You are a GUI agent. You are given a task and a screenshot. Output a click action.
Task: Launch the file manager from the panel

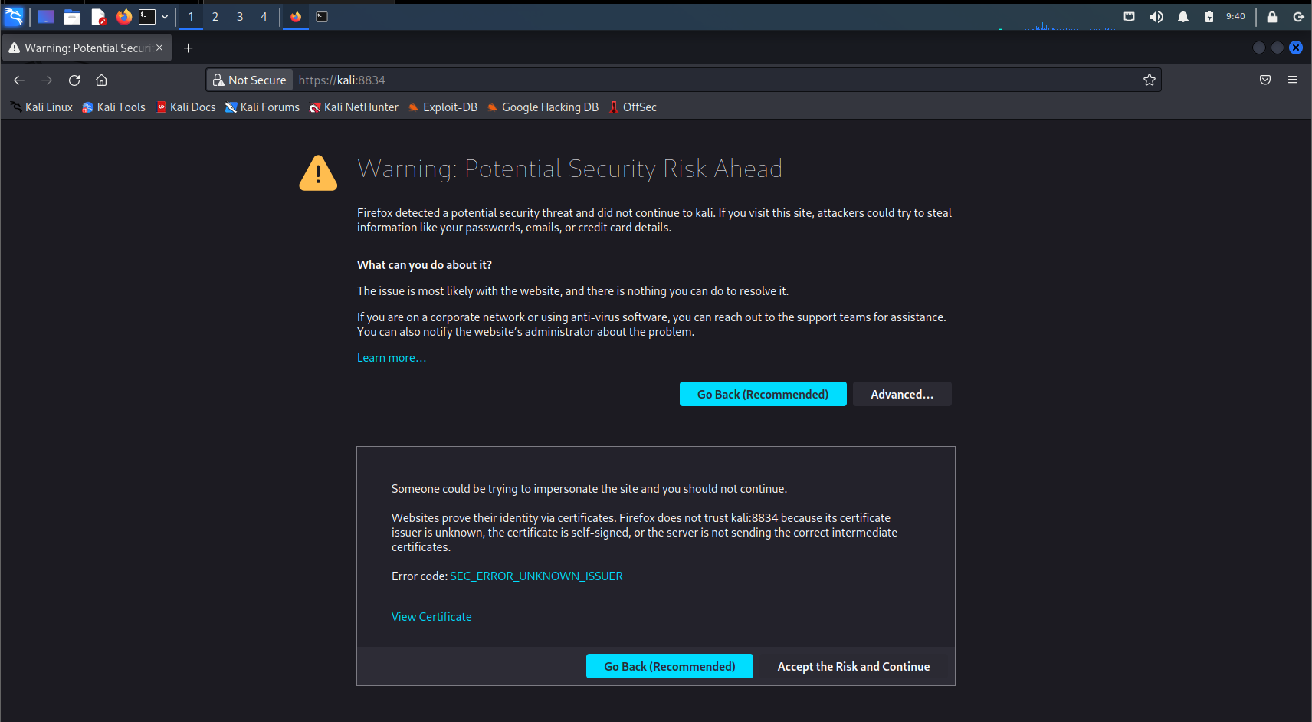click(72, 16)
